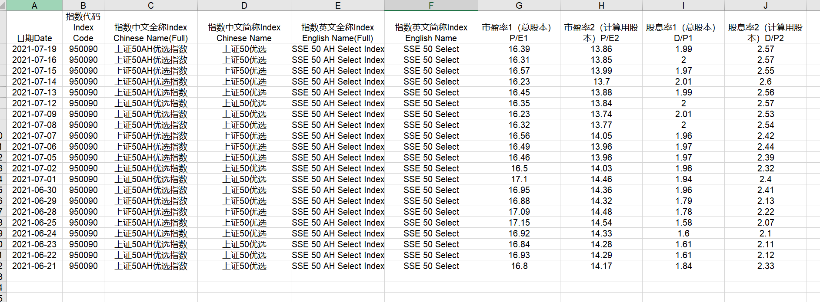Click P/E1 value 16.57

(x=519, y=71)
